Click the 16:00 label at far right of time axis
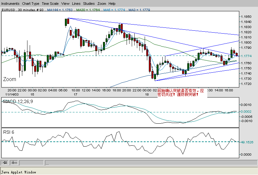This screenshot has height=175, width=258. point(229,90)
